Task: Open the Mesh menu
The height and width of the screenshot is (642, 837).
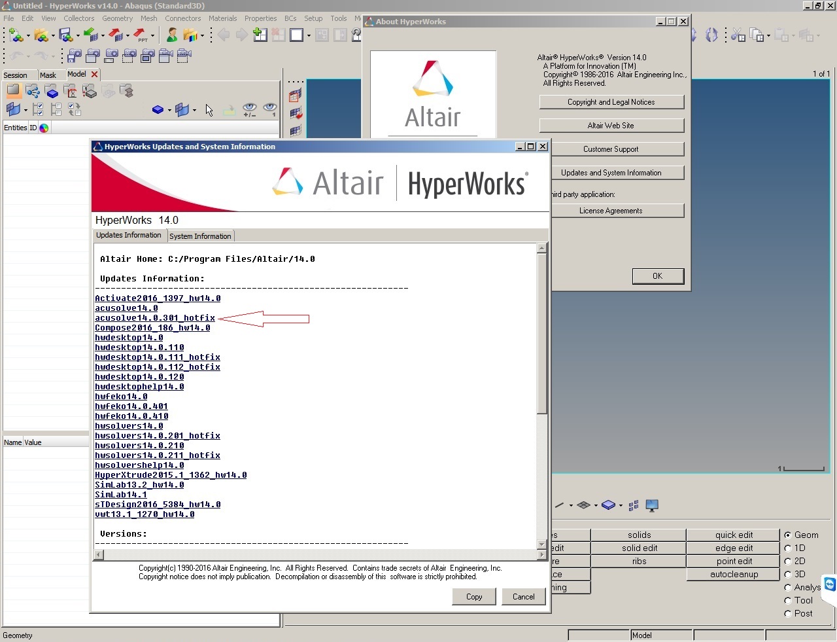Action: coord(149,18)
